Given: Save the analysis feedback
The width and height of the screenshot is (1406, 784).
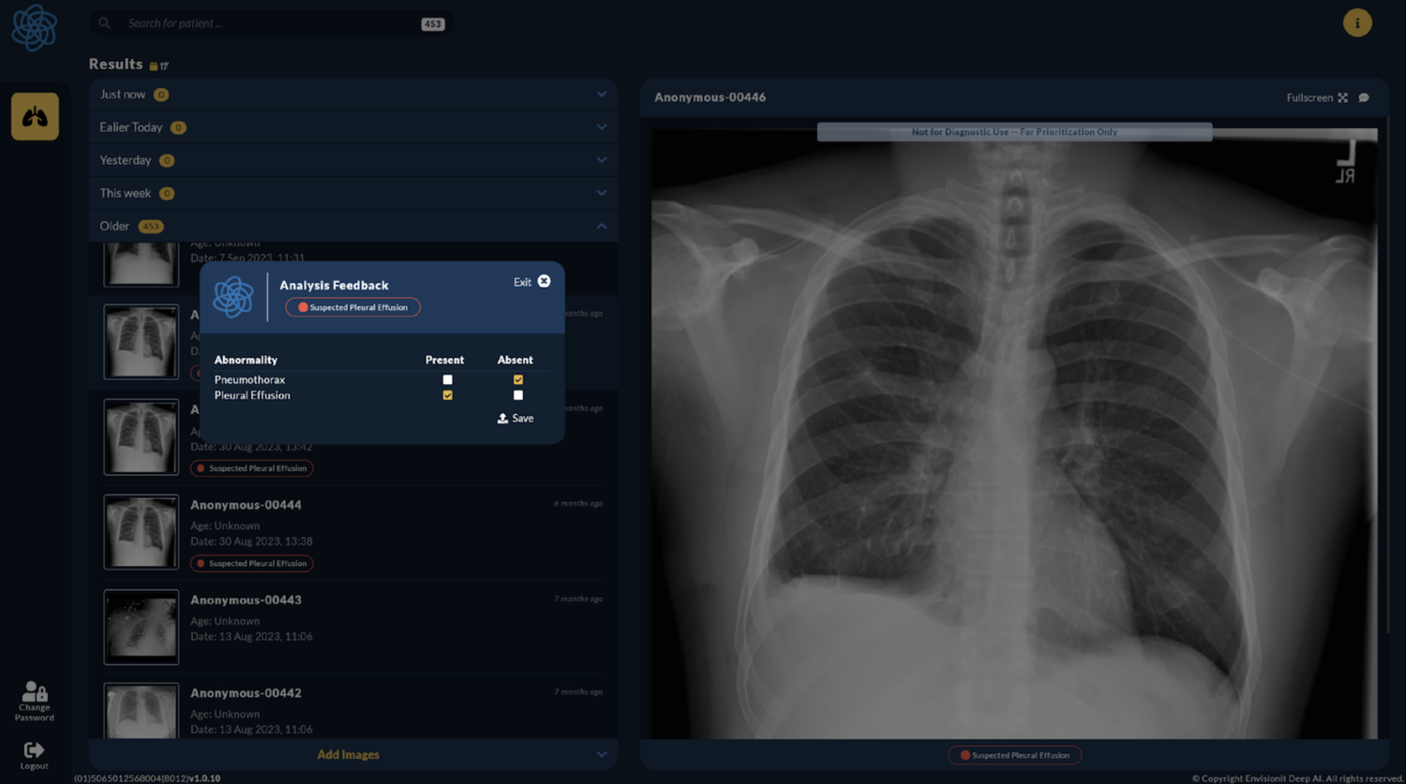Looking at the screenshot, I should [x=515, y=418].
